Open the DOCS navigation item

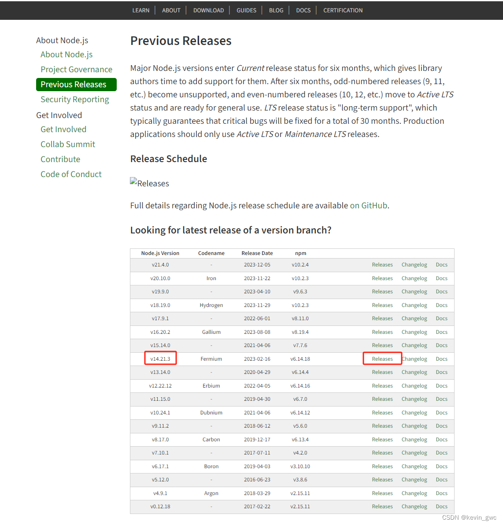click(303, 11)
